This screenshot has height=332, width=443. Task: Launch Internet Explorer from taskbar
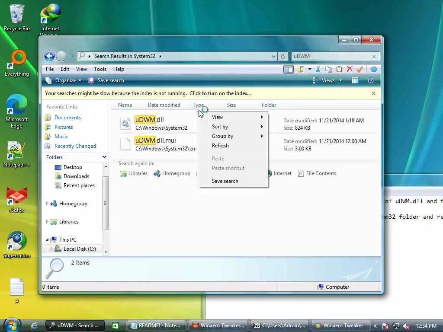pos(34,326)
